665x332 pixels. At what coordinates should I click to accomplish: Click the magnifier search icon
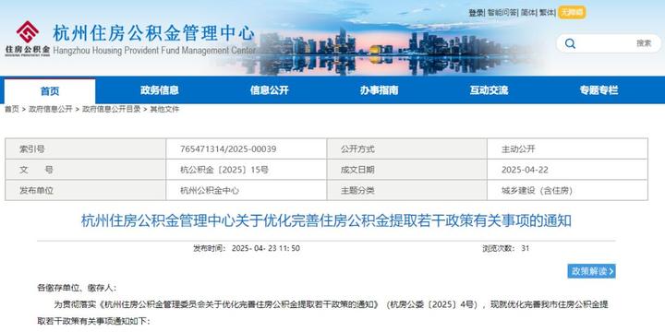coord(571,43)
